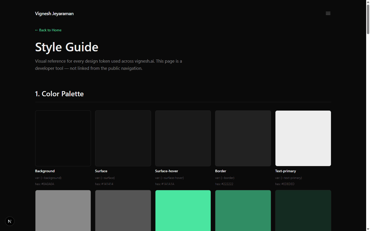Click the Style Guide page heading
This screenshot has width=370, height=231.
[67, 47]
